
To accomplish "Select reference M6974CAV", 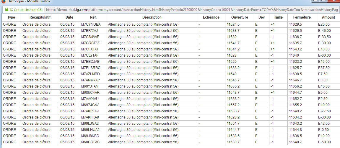I will (x=90, y=105).
